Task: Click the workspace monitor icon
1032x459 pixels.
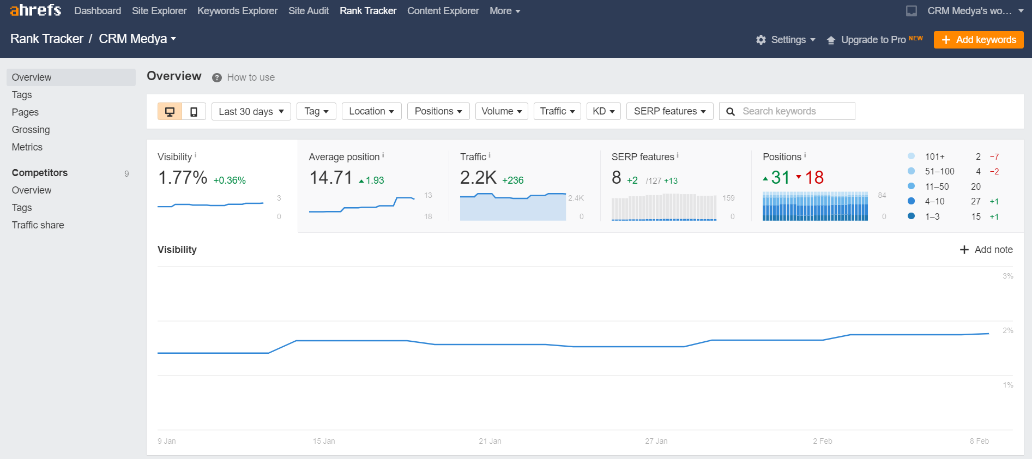Action: (912, 11)
